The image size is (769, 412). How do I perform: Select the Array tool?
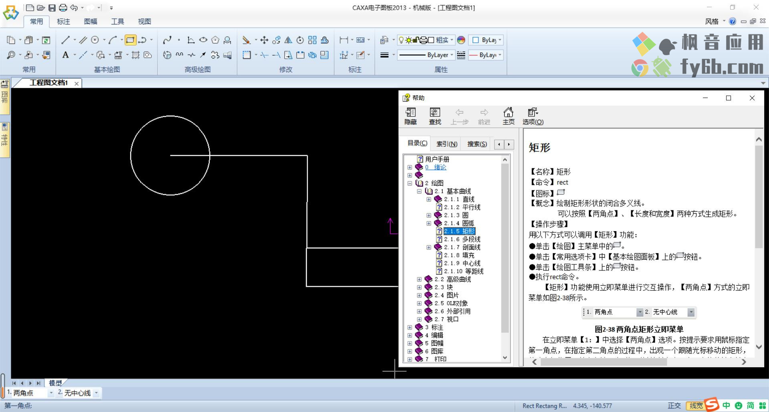pyautogui.click(x=312, y=40)
